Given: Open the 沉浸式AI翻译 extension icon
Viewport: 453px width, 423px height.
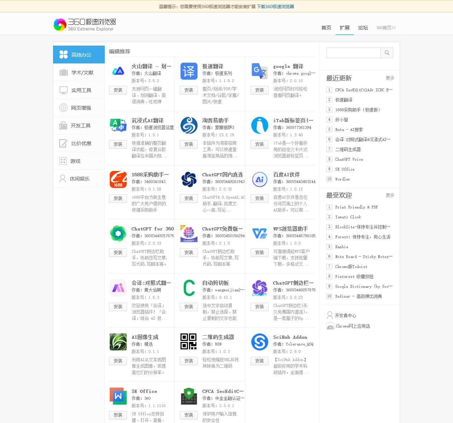Looking at the screenshot, I should coord(118,125).
